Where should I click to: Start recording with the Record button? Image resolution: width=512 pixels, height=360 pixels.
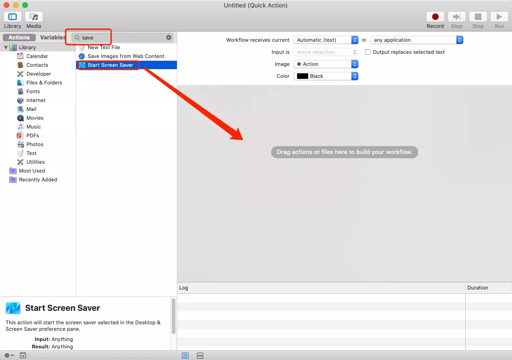pyautogui.click(x=435, y=17)
